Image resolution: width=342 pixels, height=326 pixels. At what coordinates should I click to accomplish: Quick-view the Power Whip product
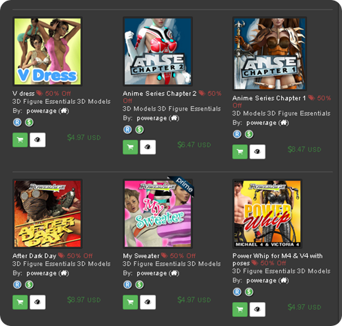[257, 310]
